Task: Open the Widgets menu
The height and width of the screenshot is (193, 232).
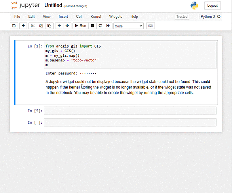Action: (x=116, y=17)
